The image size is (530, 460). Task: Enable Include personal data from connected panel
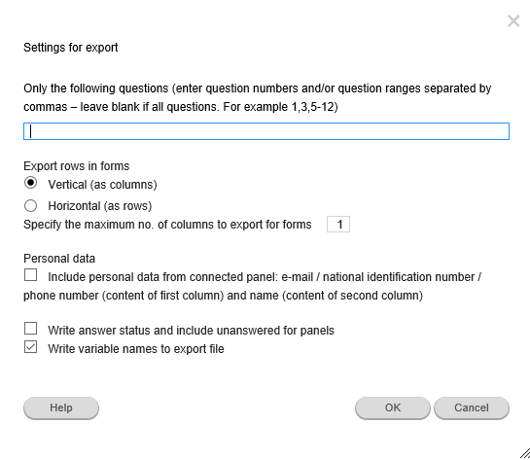coord(30,275)
